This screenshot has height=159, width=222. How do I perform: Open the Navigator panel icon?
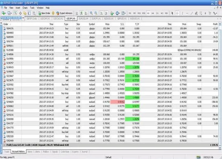pos(25,13)
